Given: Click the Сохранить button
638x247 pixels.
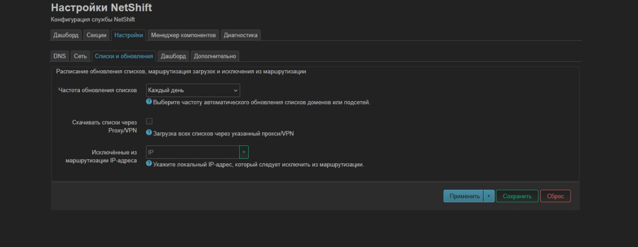Looking at the screenshot, I should (517, 196).
